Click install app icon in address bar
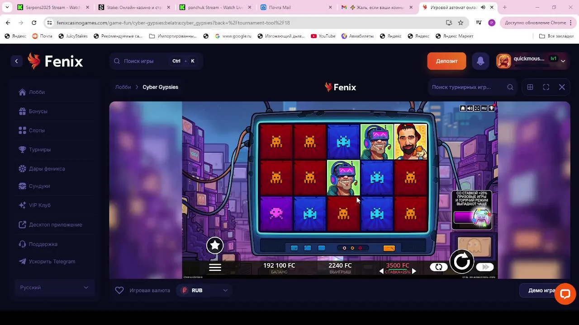This screenshot has width=579, height=325. tap(449, 23)
